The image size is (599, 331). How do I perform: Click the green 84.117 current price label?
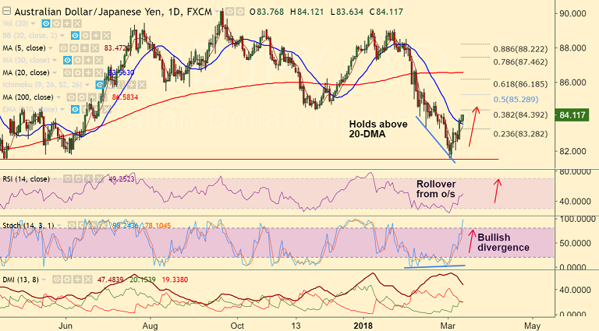click(572, 114)
